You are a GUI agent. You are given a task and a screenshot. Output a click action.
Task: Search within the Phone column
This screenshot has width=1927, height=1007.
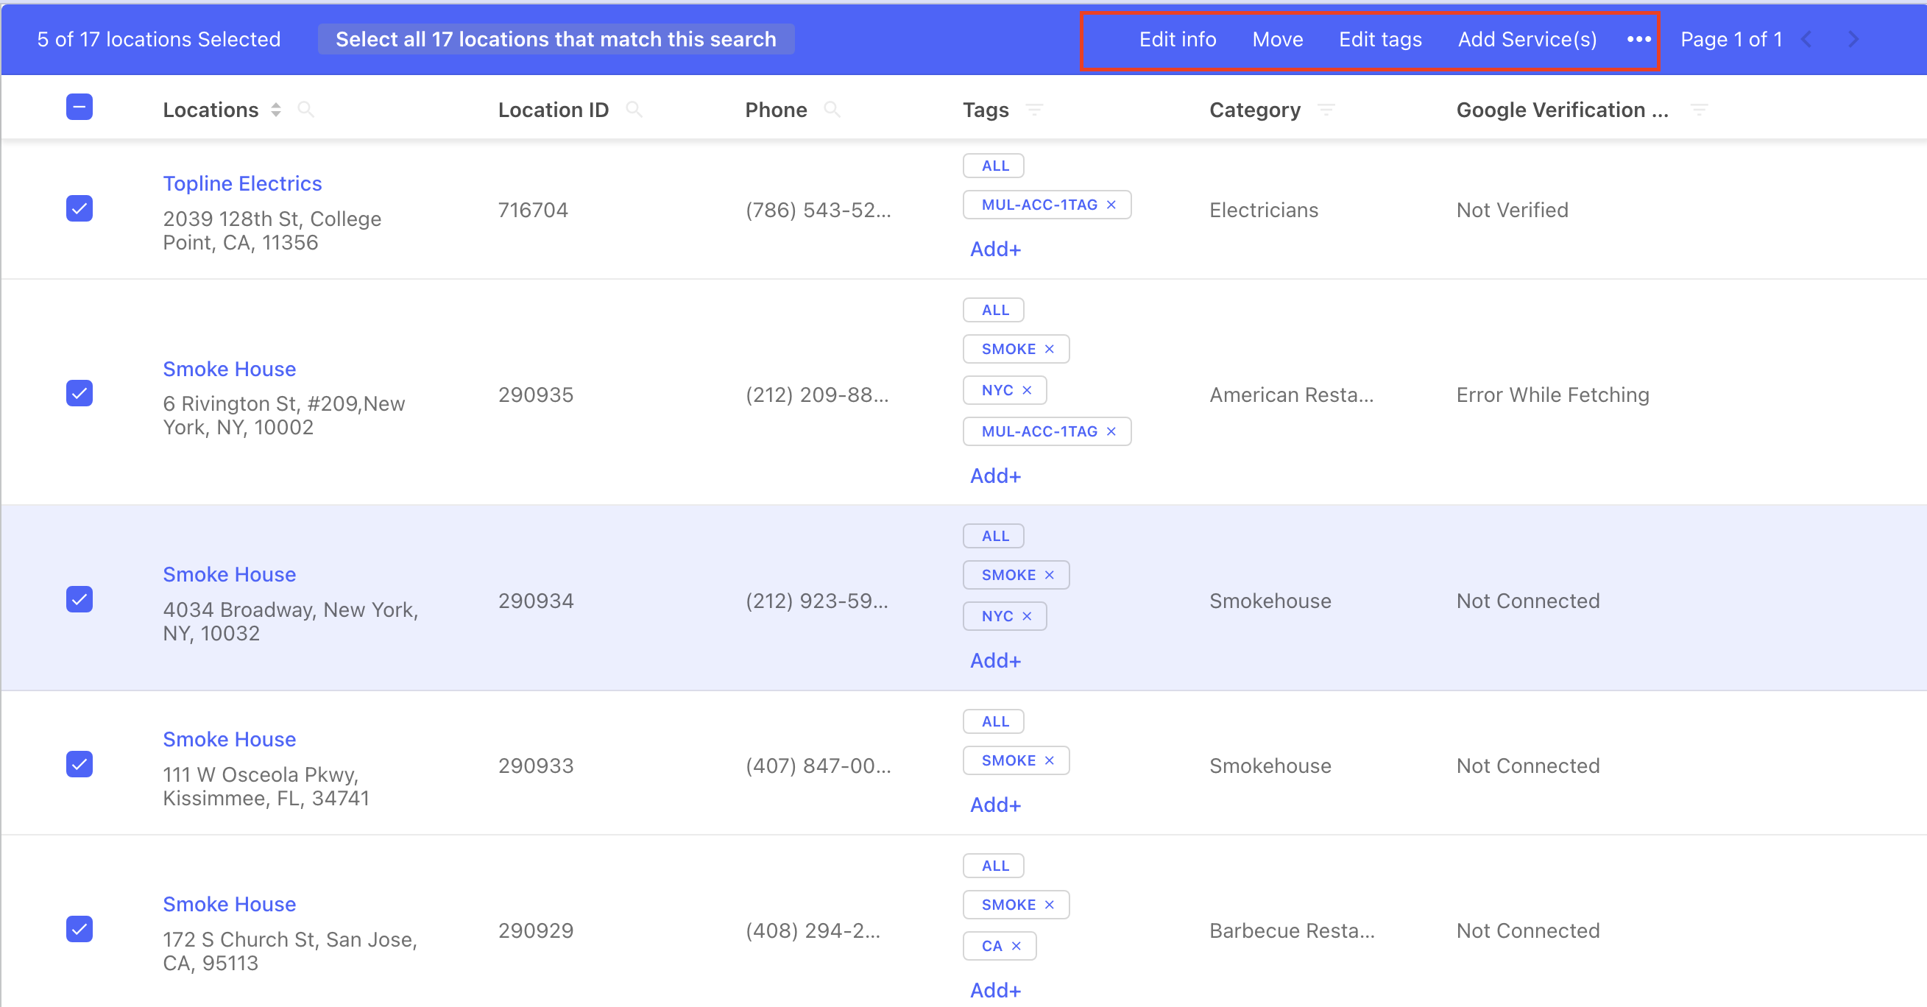(832, 110)
